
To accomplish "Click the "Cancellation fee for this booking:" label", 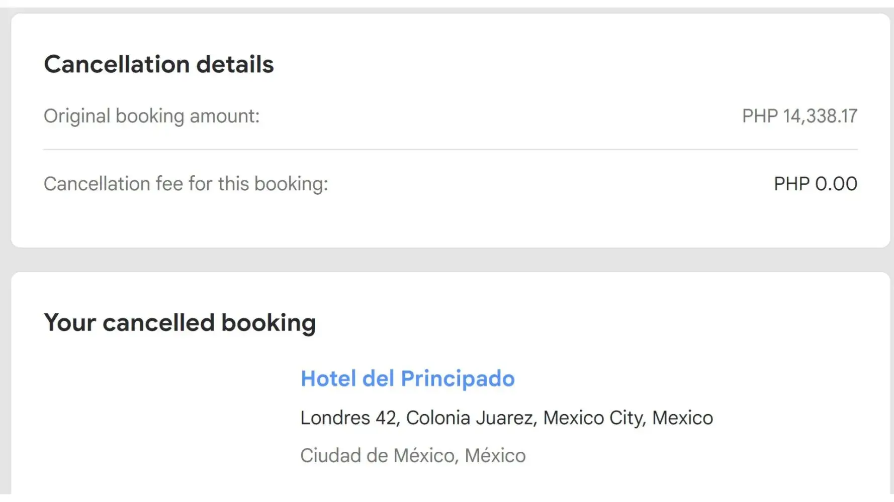I will tap(186, 184).
